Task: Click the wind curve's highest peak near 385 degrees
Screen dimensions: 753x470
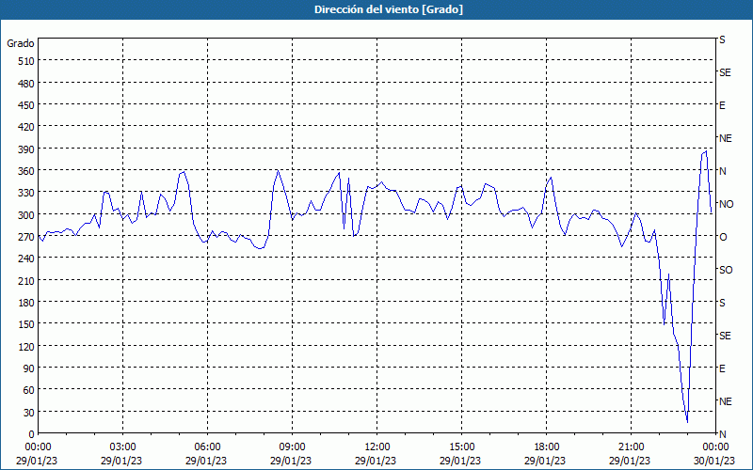Action: point(705,152)
